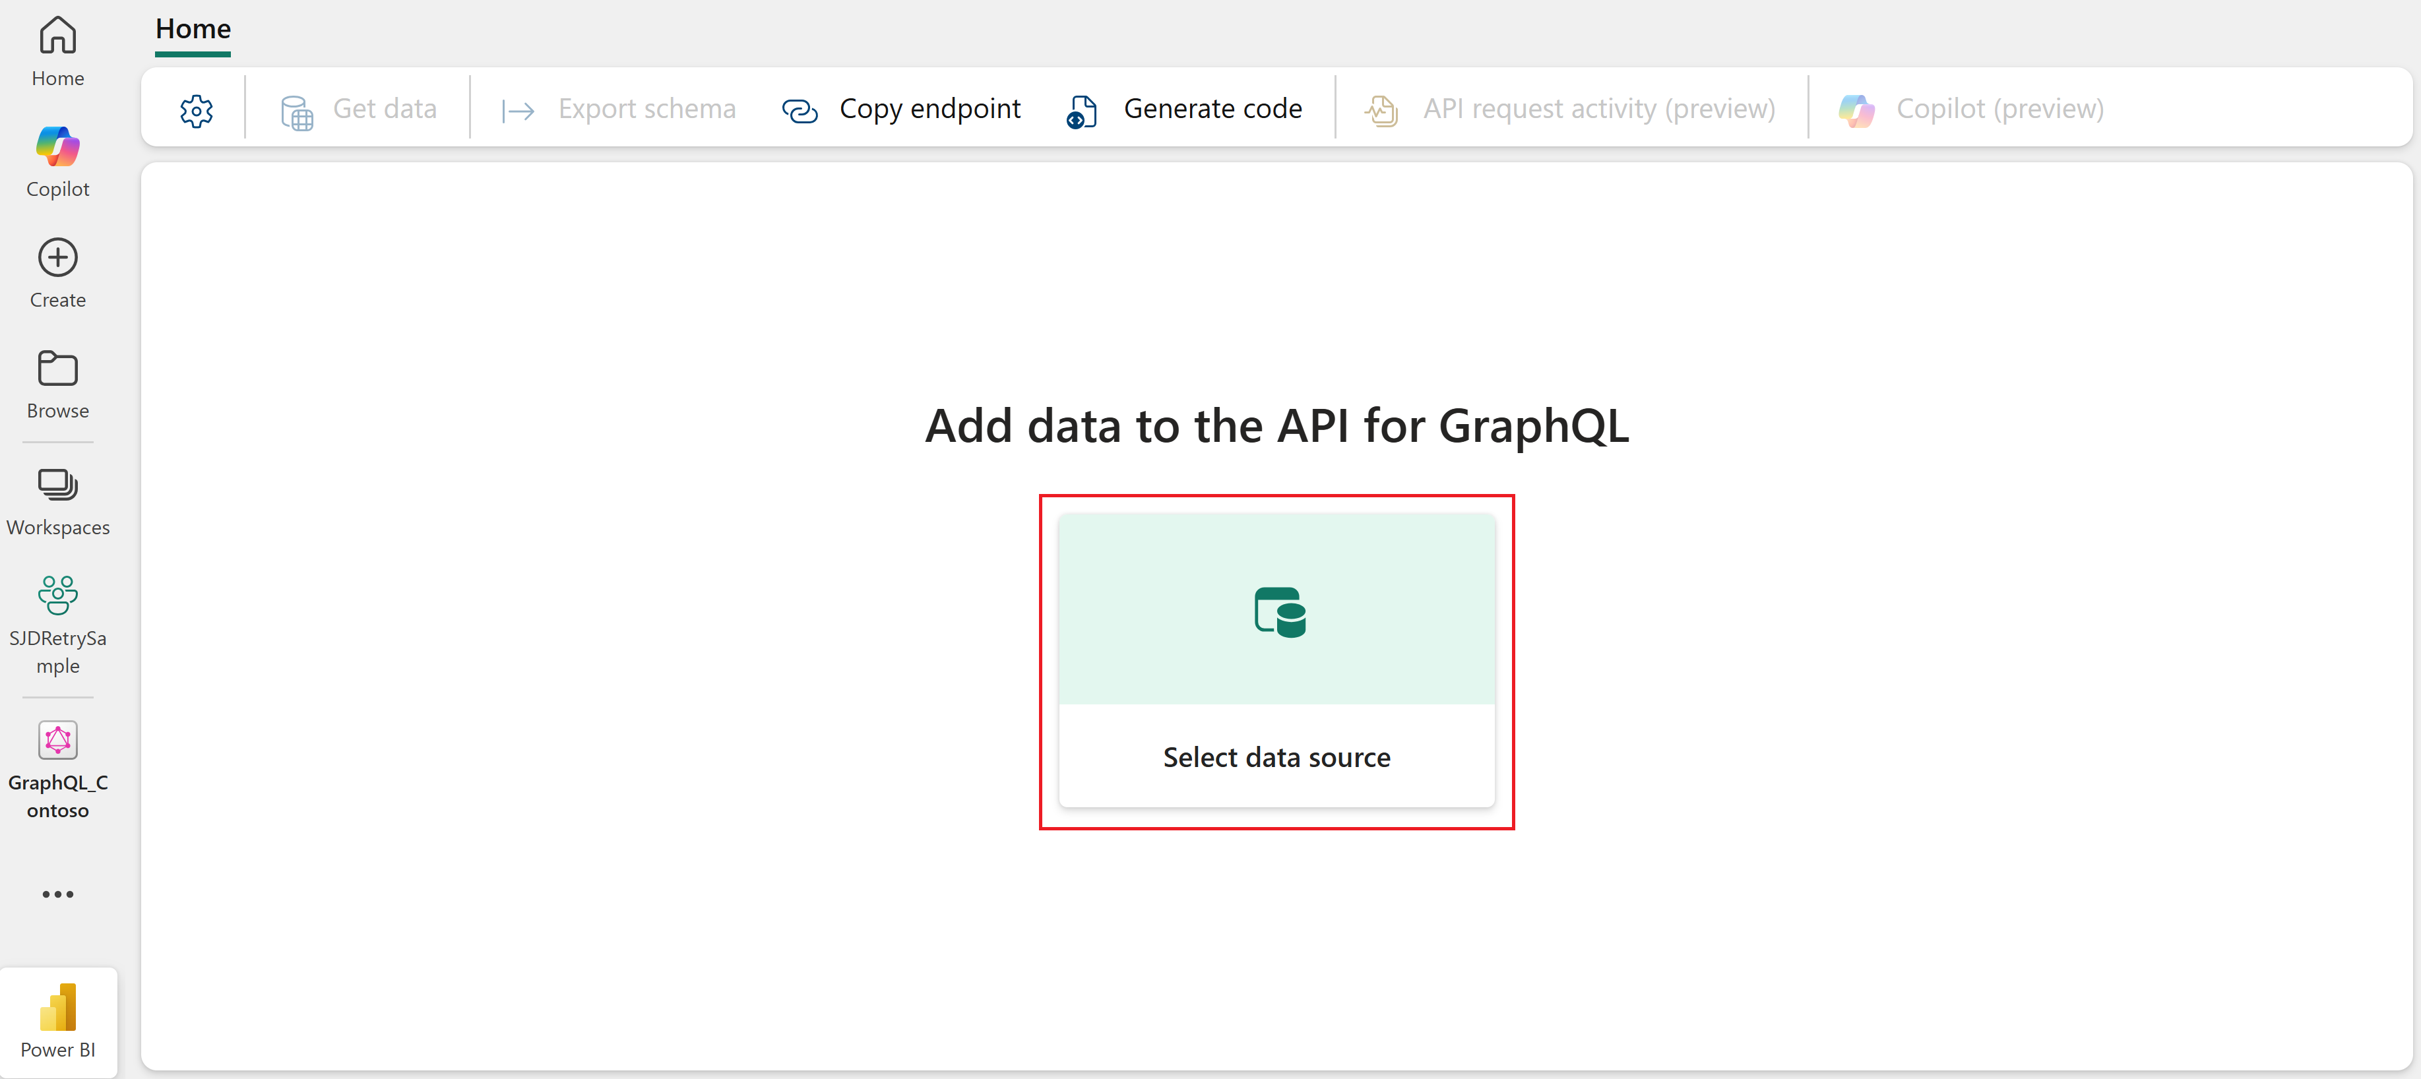
Task: Expand the more options ellipsis
Action: [57, 894]
